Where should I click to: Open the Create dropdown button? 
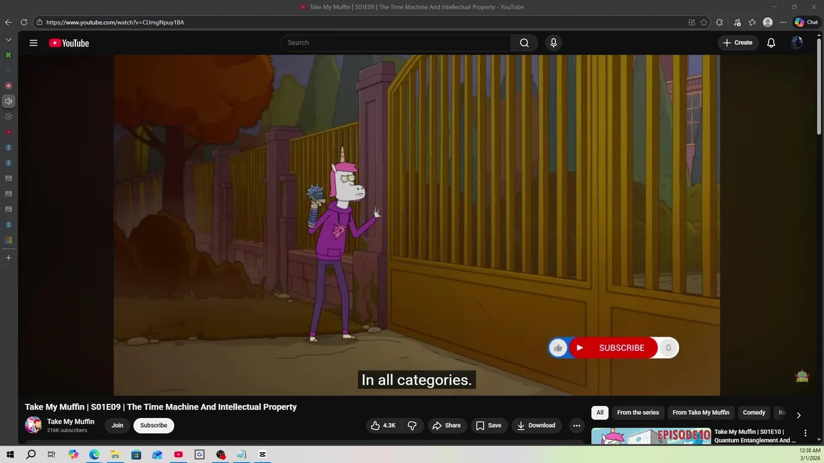[738, 43]
